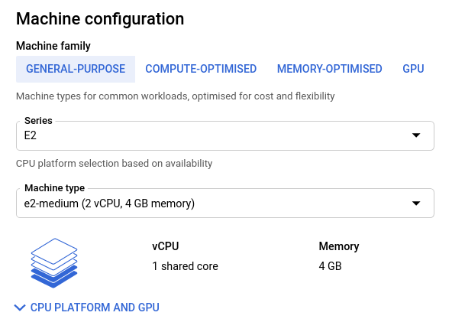Click the Machine configuration heading

(x=100, y=18)
